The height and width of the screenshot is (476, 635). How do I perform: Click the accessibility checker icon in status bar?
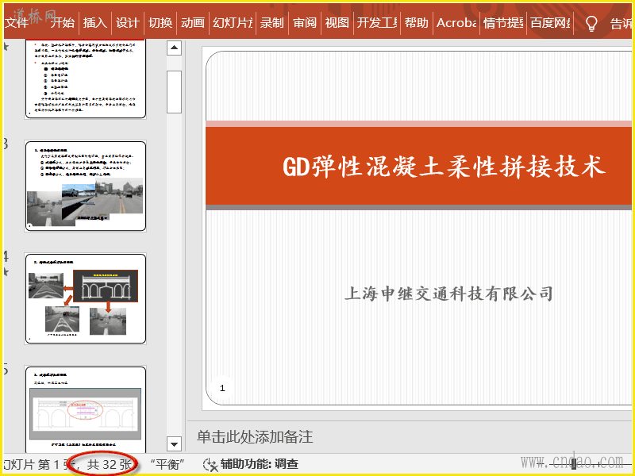(210, 464)
